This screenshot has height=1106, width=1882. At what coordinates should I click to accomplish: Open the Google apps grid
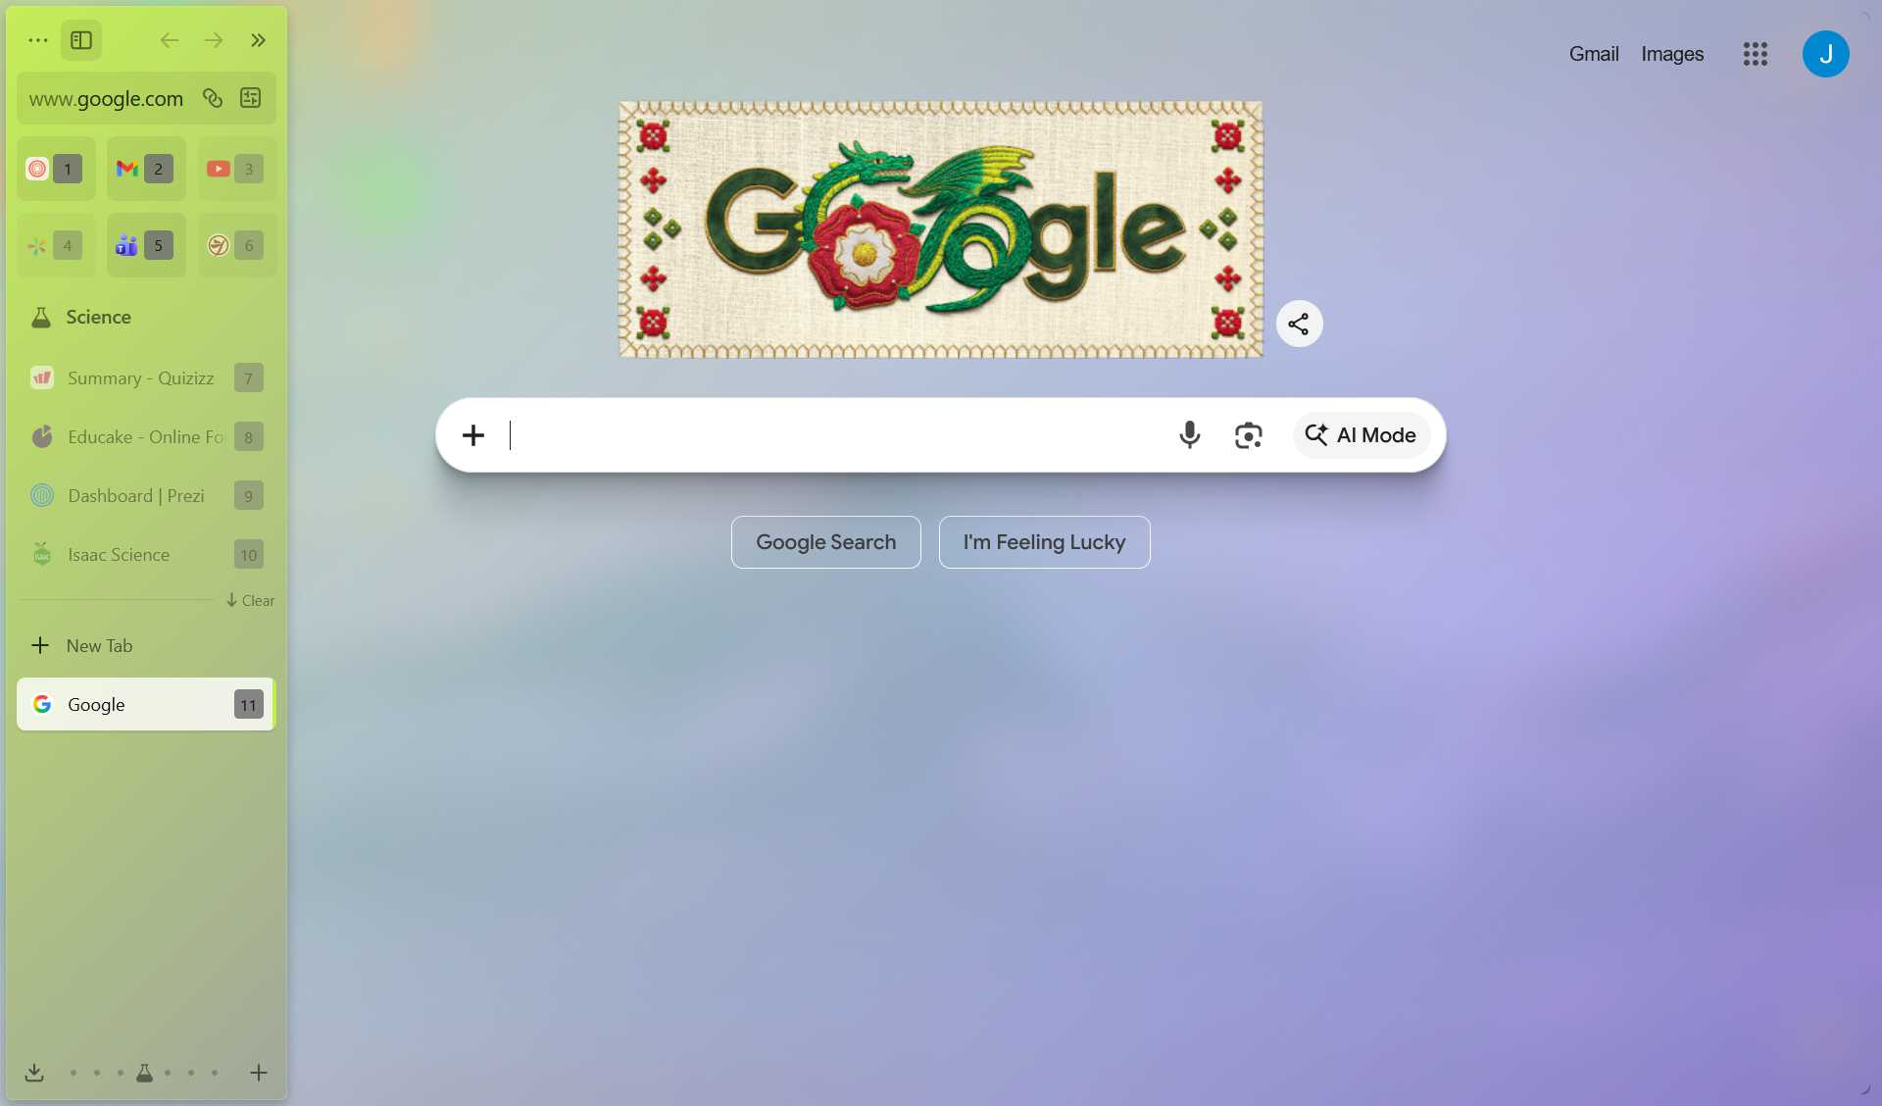[x=1755, y=54]
